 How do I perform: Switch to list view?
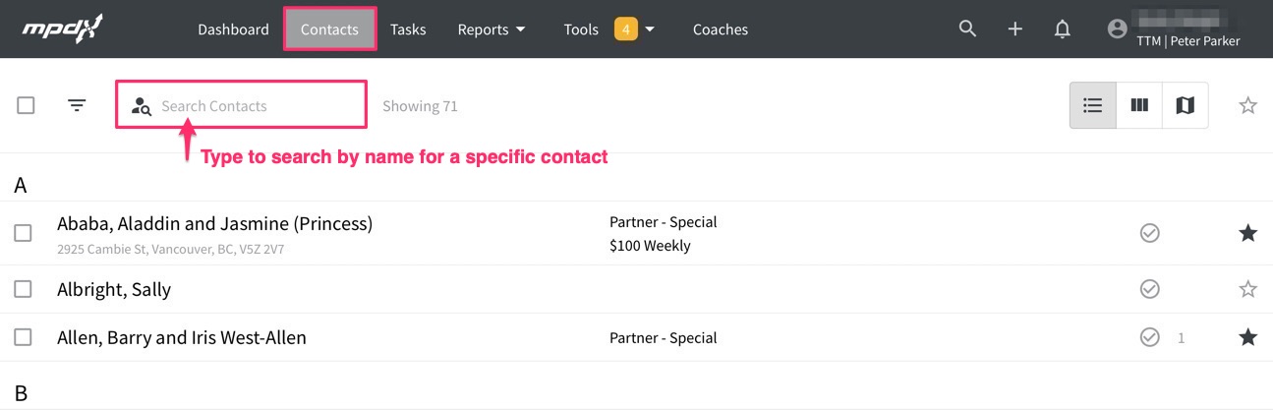point(1092,105)
